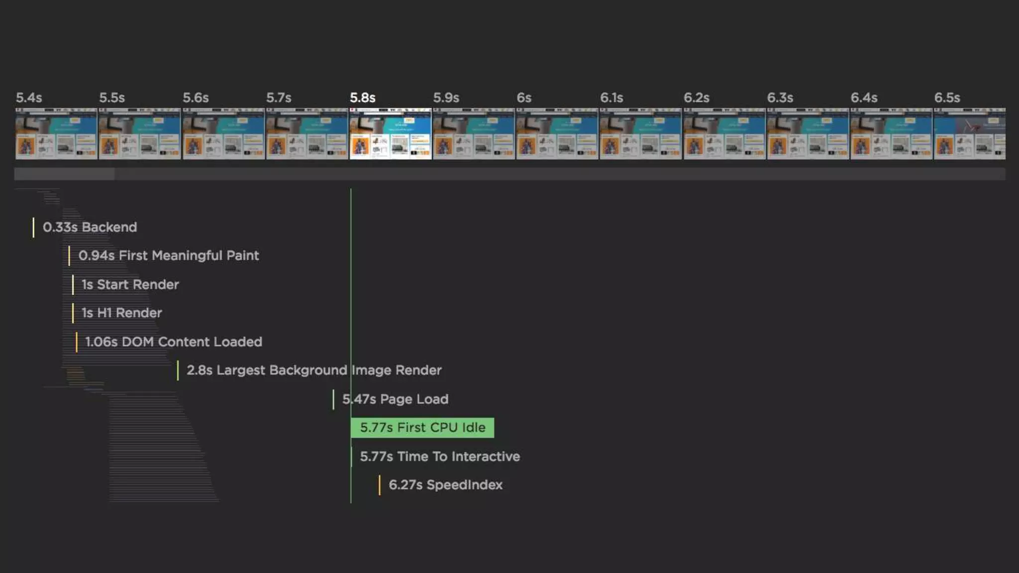Click the 1.06s DOM Content Loaded marker
The height and width of the screenshot is (573, 1019).
(173, 342)
